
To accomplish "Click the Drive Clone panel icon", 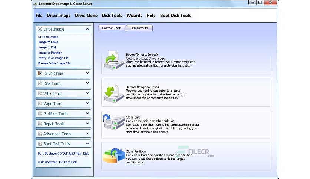I will coord(40,73).
